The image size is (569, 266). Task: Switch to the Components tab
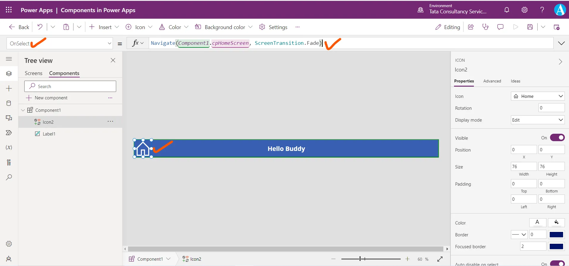[64, 73]
